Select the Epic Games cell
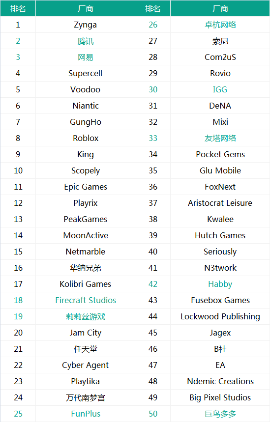This screenshot has height=422, width=270. click(x=85, y=187)
